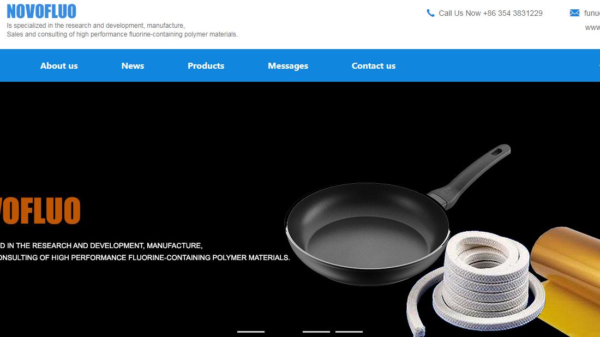
Task: Open the About us menu item
Action: 59,66
